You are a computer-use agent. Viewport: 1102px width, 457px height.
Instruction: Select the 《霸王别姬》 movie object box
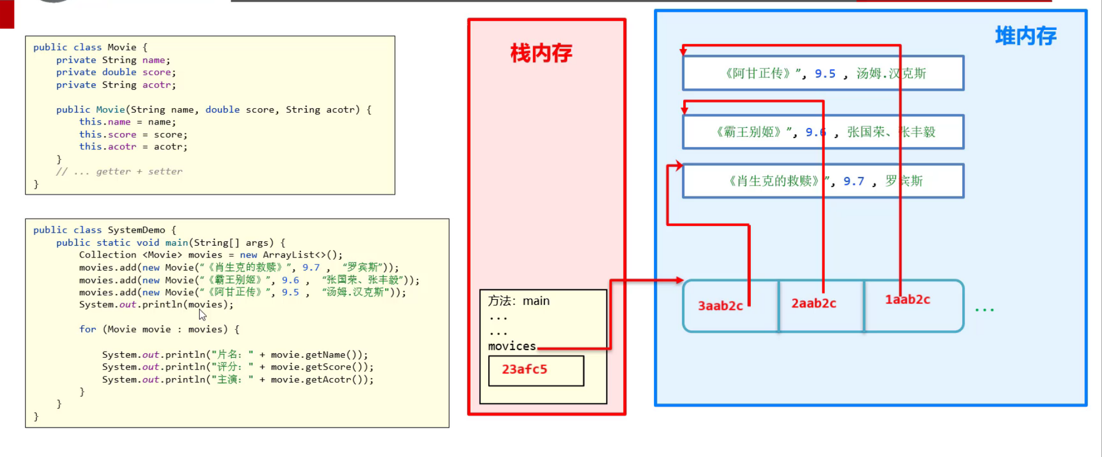(823, 132)
